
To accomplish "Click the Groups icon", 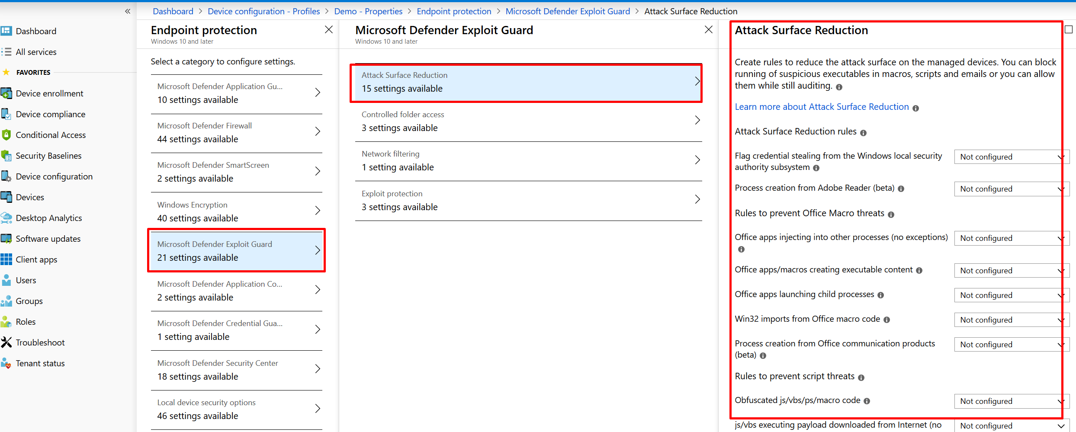I will point(6,301).
